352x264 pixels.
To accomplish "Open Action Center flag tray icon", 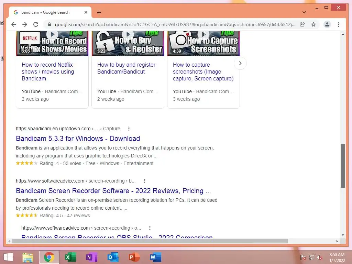I will tap(303, 257).
